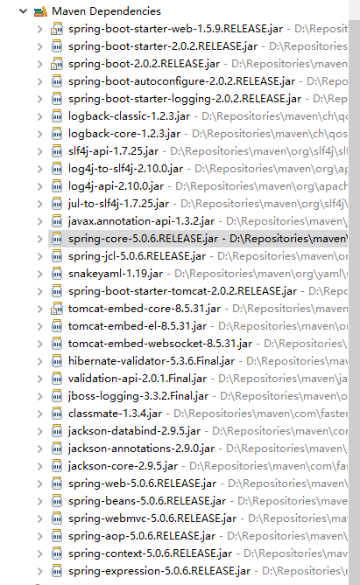This screenshot has height=585, width=360.
Task: Select the spring-expression-5.0.6.RELEASE.jar entry
Action: (159, 571)
